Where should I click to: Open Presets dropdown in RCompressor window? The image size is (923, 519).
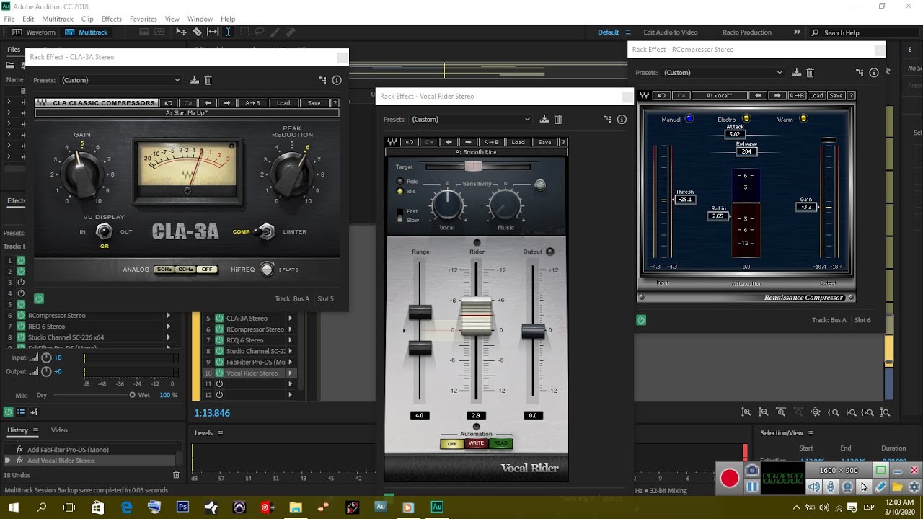[723, 72]
